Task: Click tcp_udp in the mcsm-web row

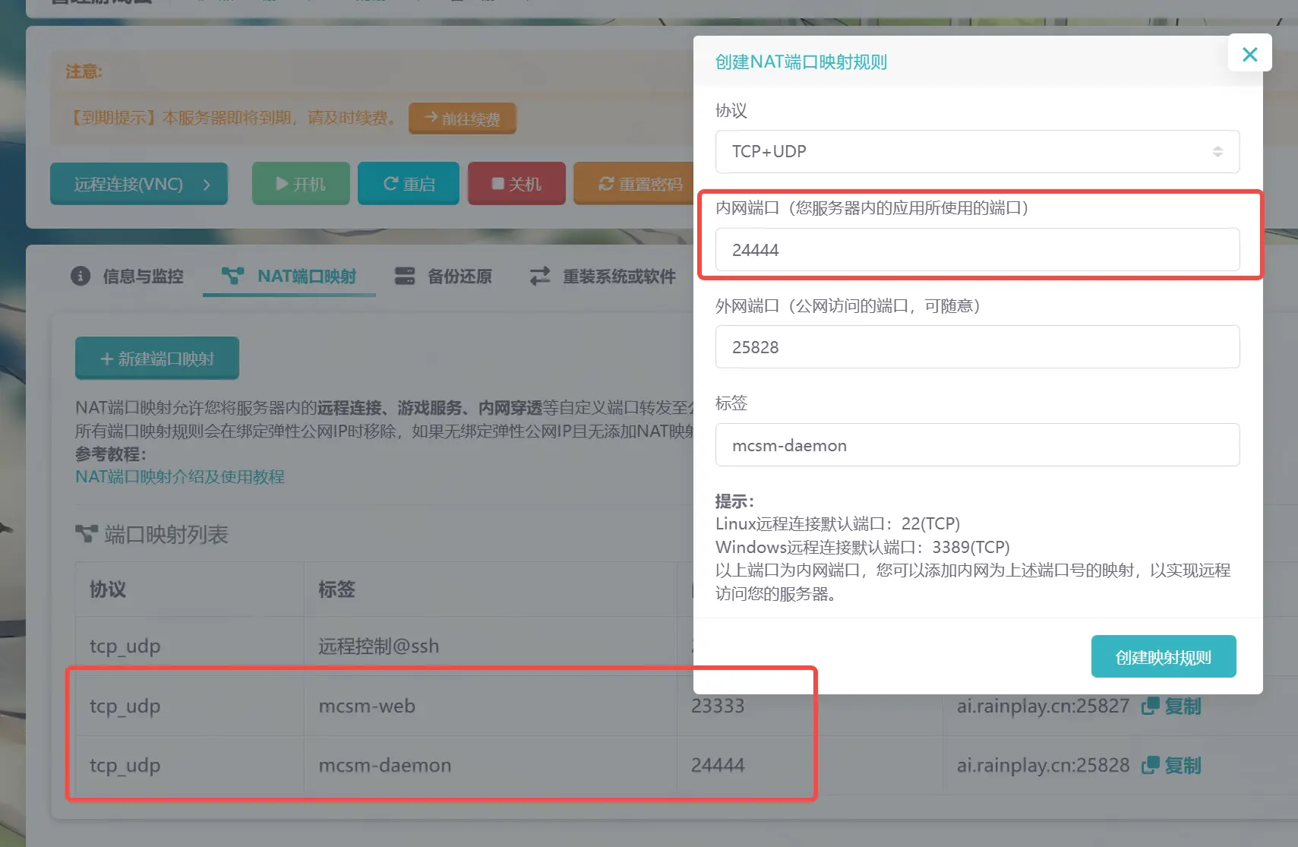Action: tap(125, 706)
